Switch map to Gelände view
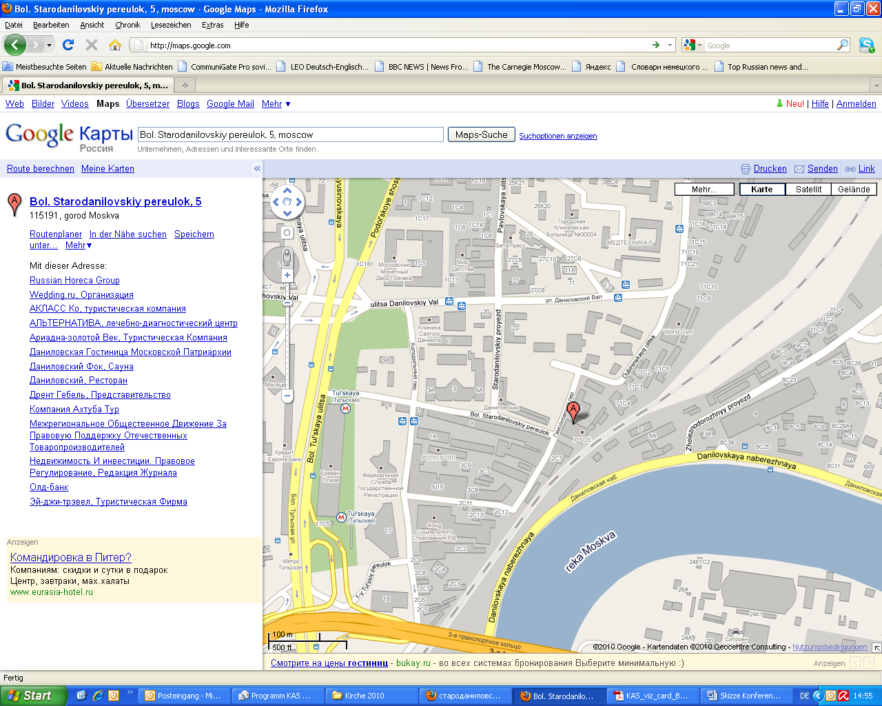This screenshot has height=706, width=882. (x=854, y=190)
